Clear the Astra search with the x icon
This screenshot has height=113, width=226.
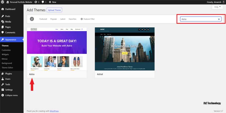(x=219, y=19)
